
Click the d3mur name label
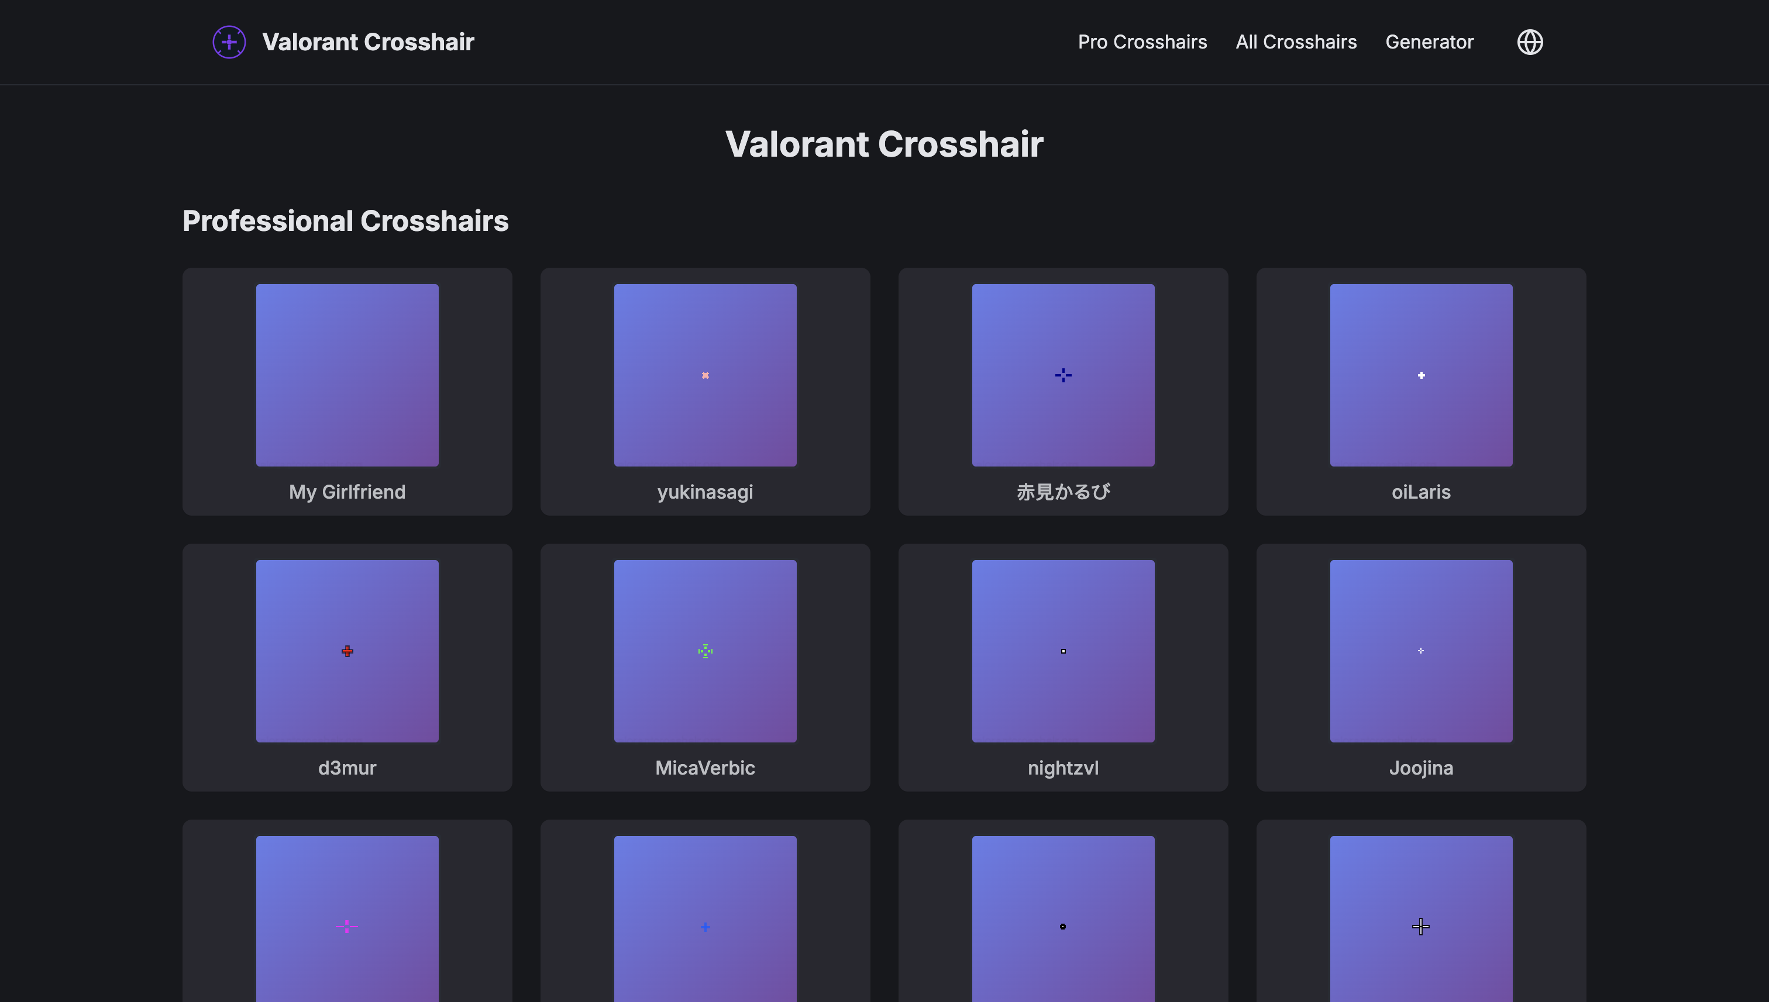pos(347,768)
